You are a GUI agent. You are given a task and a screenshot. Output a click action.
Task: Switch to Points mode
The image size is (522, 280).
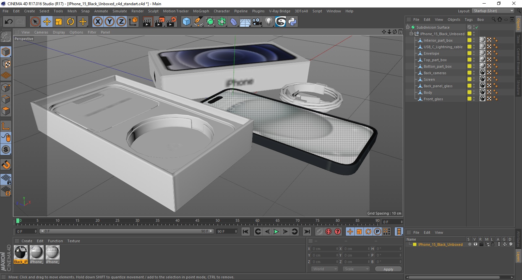[6, 87]
